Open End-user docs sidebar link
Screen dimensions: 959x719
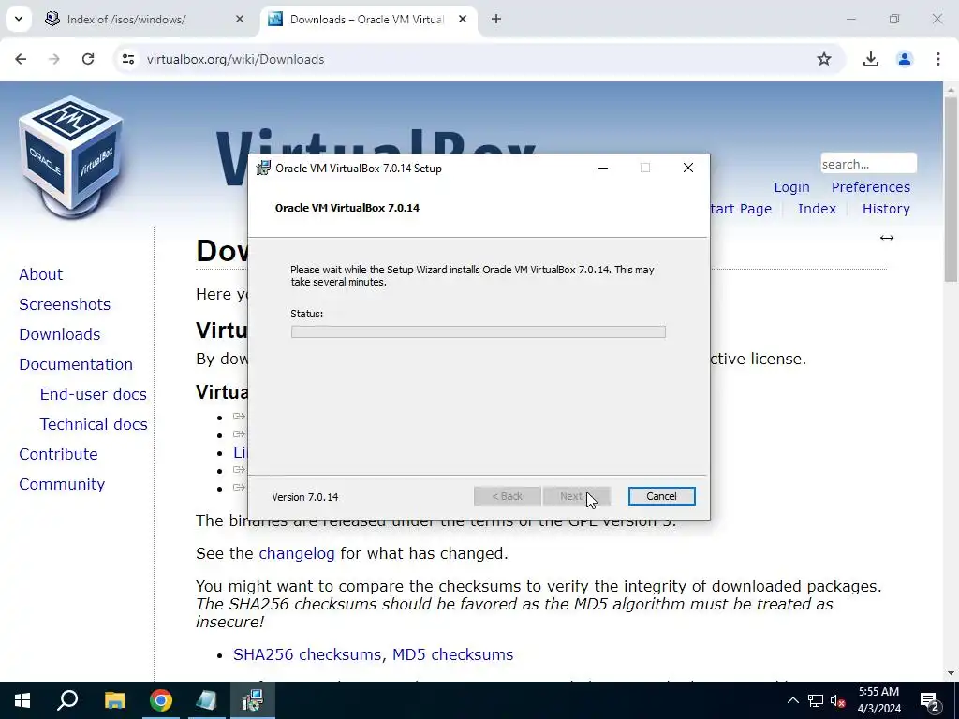point(93,394)
